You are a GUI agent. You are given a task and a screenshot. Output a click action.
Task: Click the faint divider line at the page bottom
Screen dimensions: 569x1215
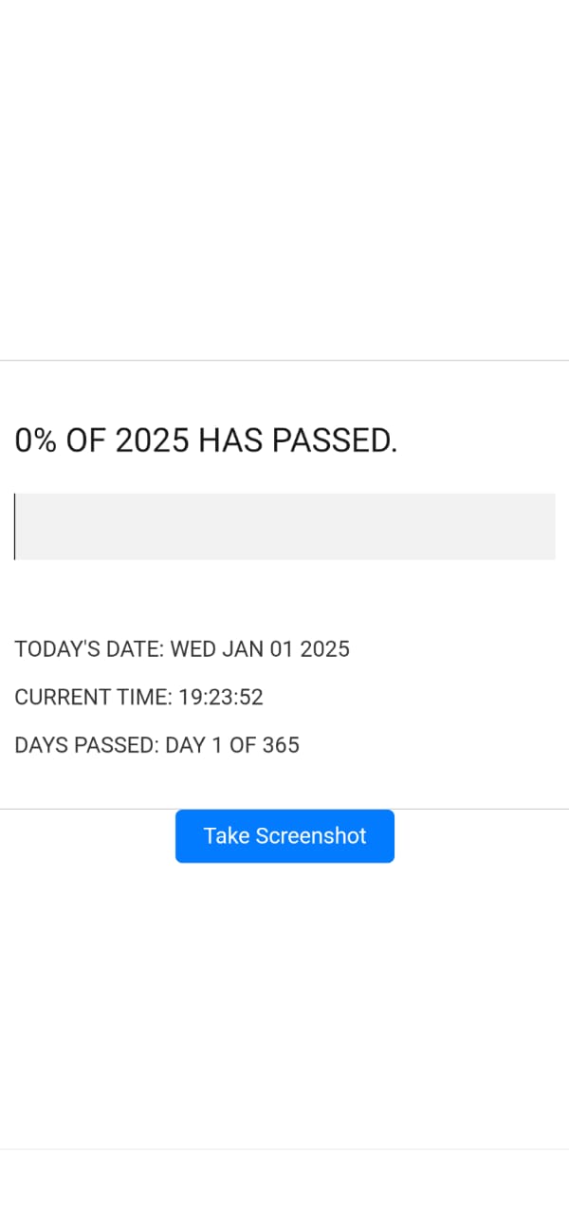[284, 1149]
